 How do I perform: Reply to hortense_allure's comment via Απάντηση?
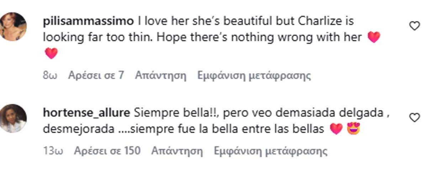point(177,151)
